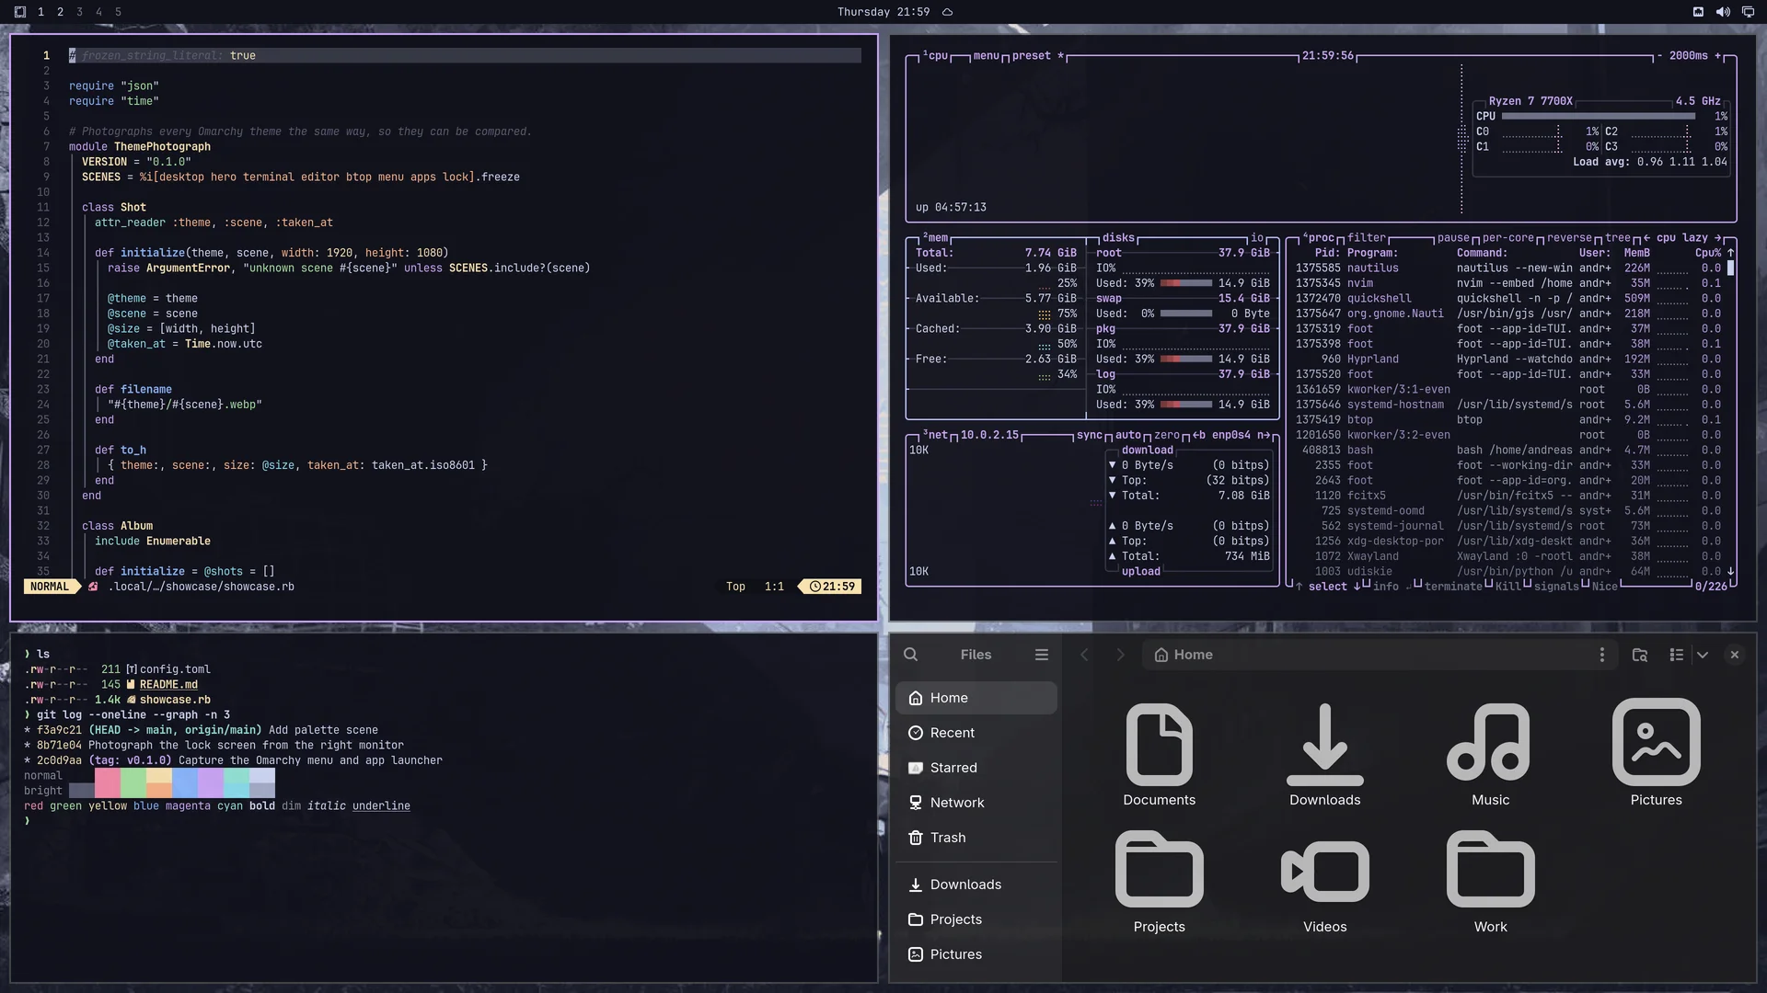Image resolution: width=1767 pixels, height=993 pixels.
Task: Toggle net auto scaling in btop
Action: coord(1128,436)
